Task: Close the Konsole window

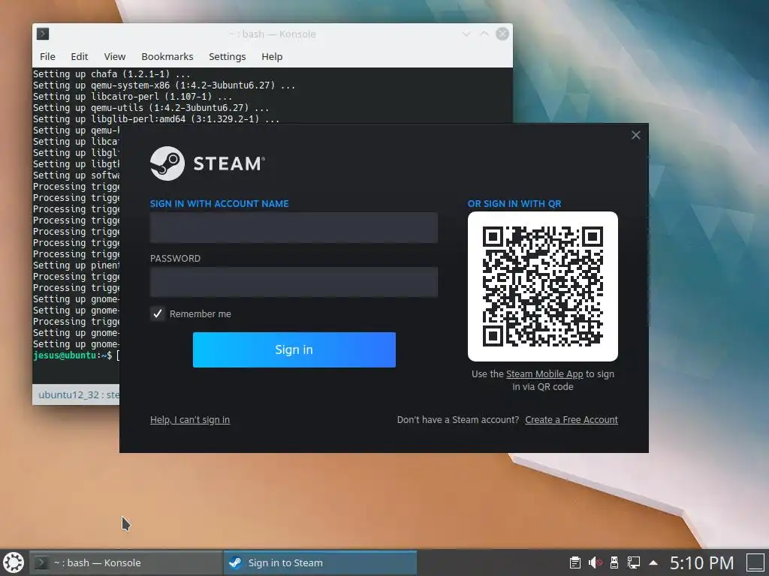Action: coord(502,34)
